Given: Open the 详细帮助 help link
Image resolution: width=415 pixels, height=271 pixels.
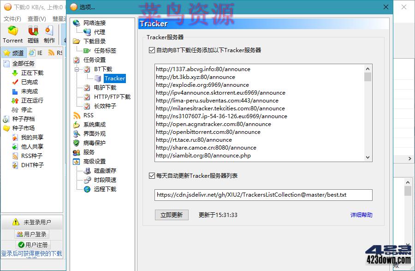Looking at the screenshot, I should click(x=361, y=215).
